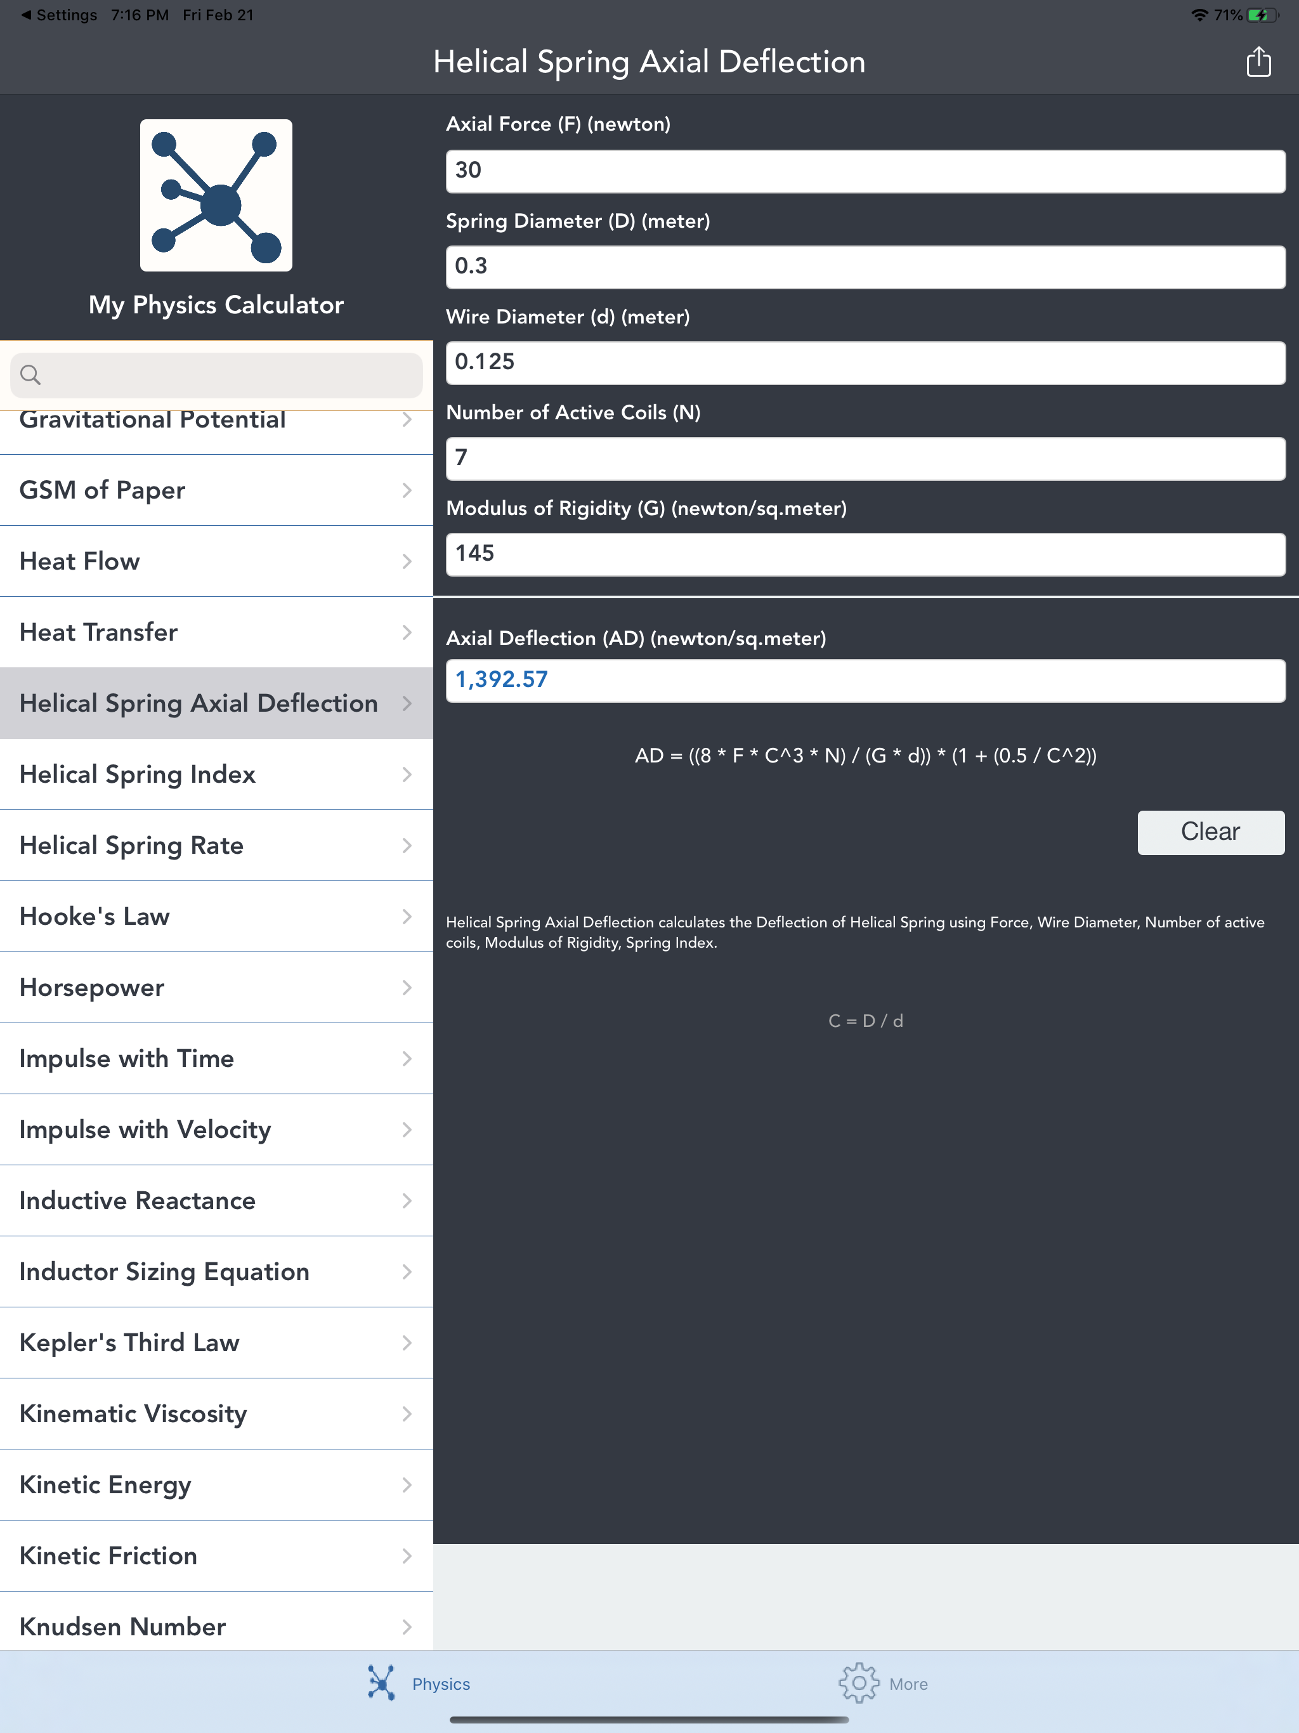Edit the Spring Diameter field
This screenshot has width=1299, height=1733.
coord(865,267)
